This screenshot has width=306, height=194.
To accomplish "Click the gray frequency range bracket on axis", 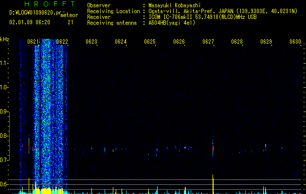I will tap(9, 136).
